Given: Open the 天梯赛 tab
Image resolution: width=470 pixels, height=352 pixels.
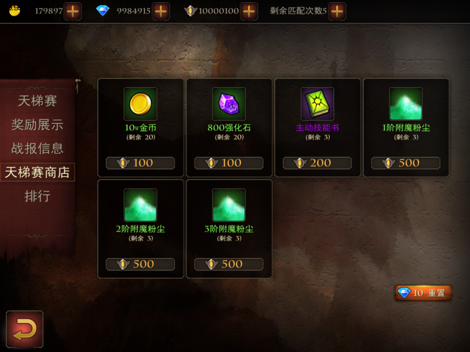Looking at the screenshot, I should click(x=37, y=101).
